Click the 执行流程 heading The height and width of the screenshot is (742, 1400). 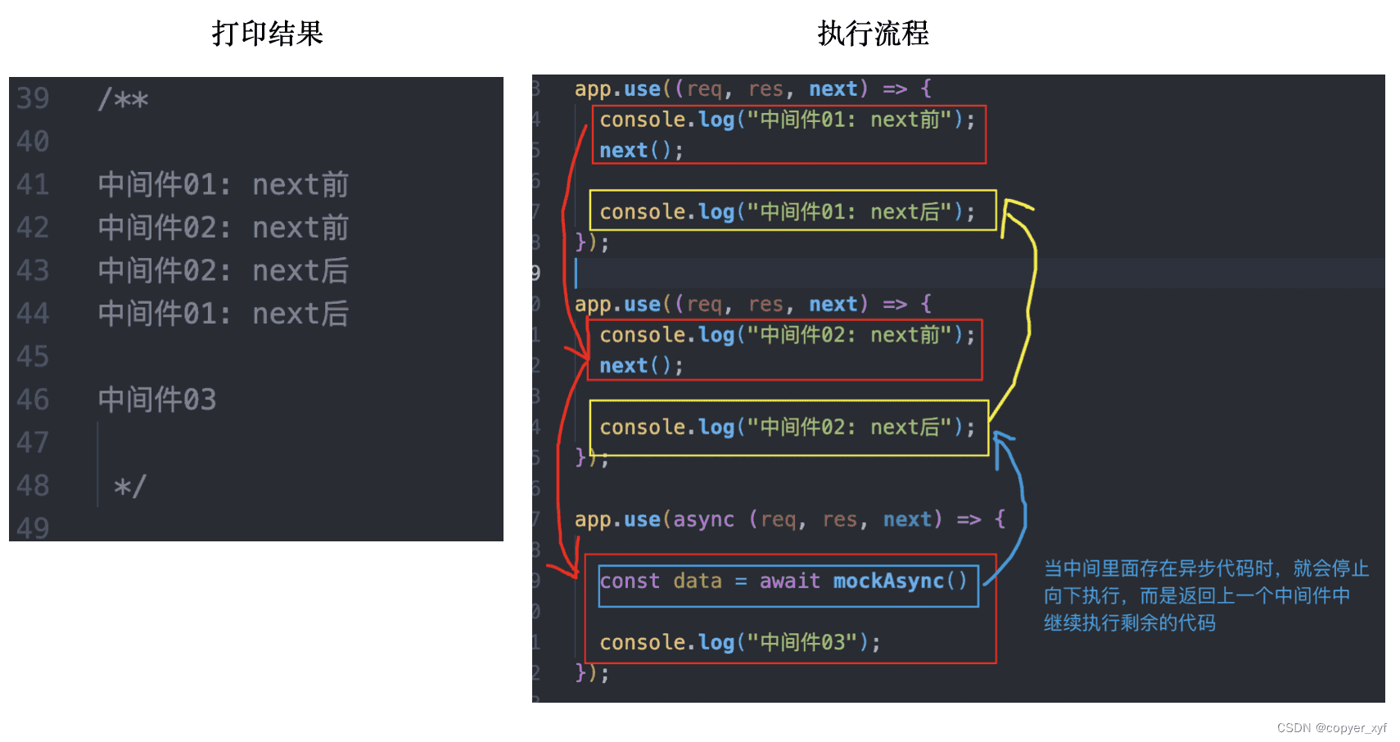[x=873, y=34]
